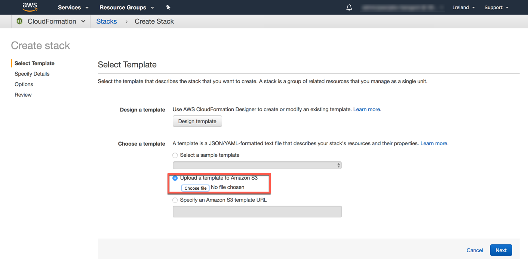
Task: Open Learn more link about templates
Action: (434, 143)
